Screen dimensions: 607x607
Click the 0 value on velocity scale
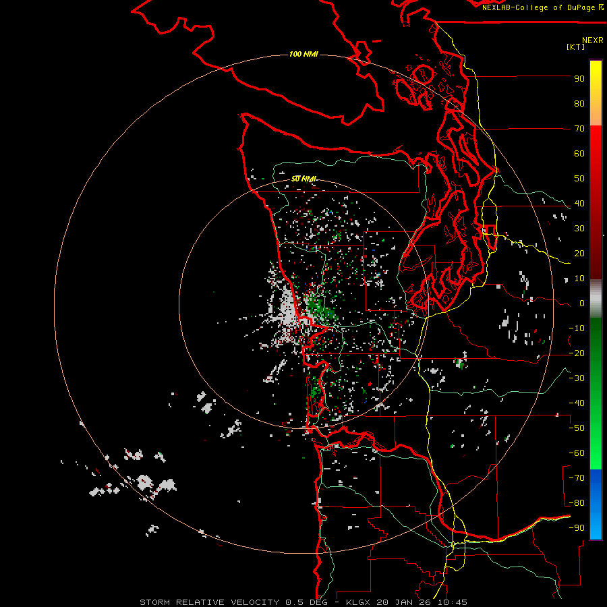coord(581,303)
